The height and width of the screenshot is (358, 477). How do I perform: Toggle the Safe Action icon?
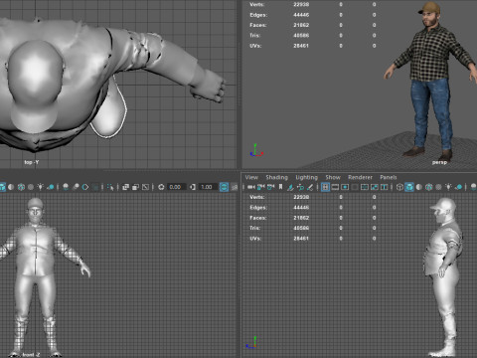pyautogui.click(x=375, y=187)
